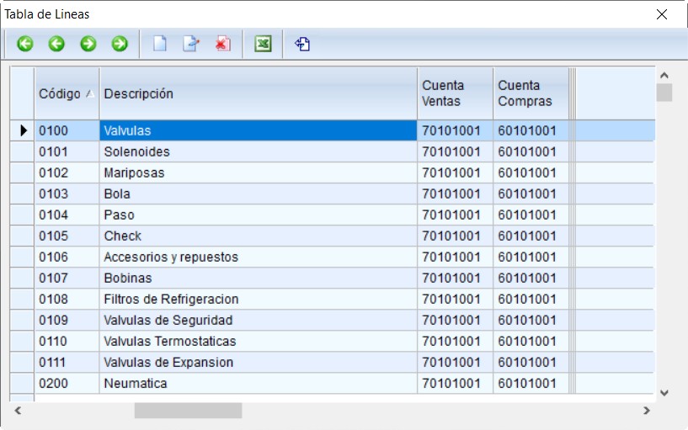Click the vertical scrollbar down arrow
Viewport: 688px width, 430px height.
point(664,392)
